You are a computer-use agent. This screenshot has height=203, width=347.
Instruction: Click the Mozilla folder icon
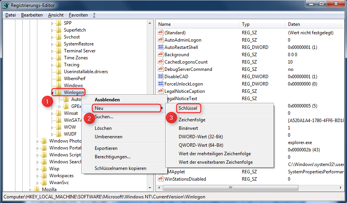coord(37,190)
